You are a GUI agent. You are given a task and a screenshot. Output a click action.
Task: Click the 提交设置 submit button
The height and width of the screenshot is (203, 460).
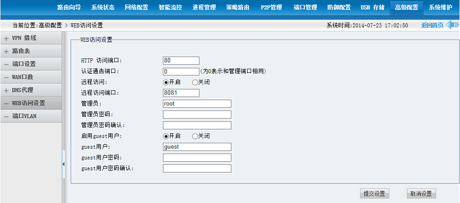pos(374,194)
